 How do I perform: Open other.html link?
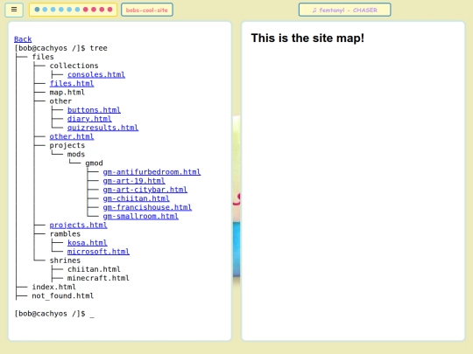point(72,136)
